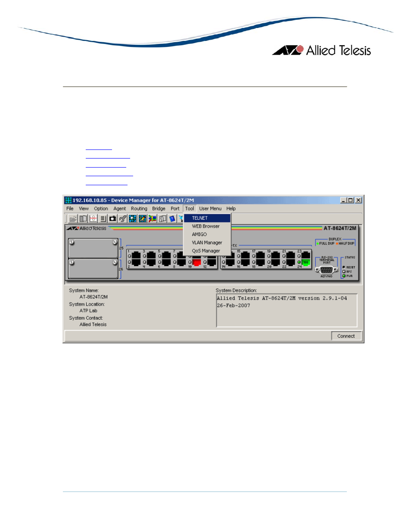Open the Option menu
This screenshot has width=411, height=532.
pyautogui.click(x=101, y=208)
